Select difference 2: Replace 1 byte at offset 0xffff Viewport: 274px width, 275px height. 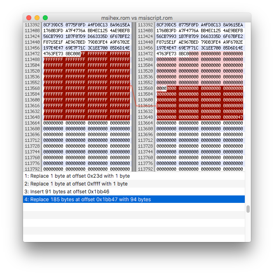(x=134, y=183)
